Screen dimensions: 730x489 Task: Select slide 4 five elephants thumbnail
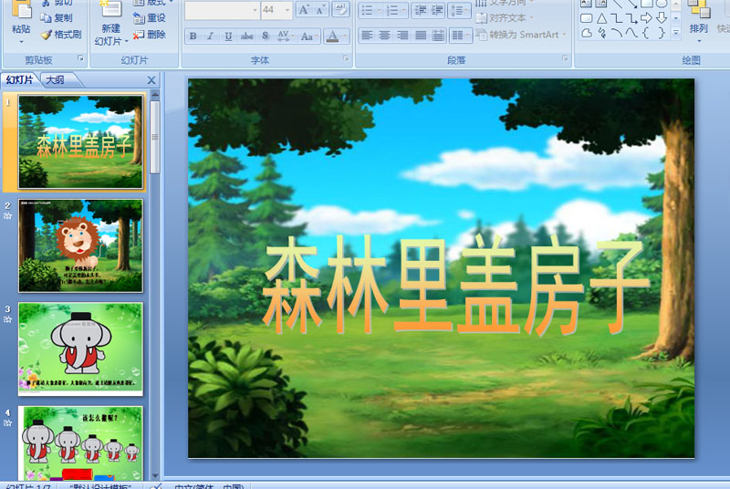tap(80, 443)
